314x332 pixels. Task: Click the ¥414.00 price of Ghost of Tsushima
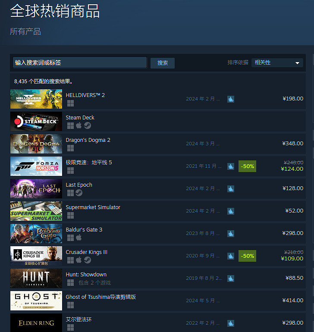pos(292,301)
